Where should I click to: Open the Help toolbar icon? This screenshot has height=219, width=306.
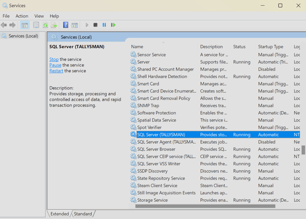point(65,25)
